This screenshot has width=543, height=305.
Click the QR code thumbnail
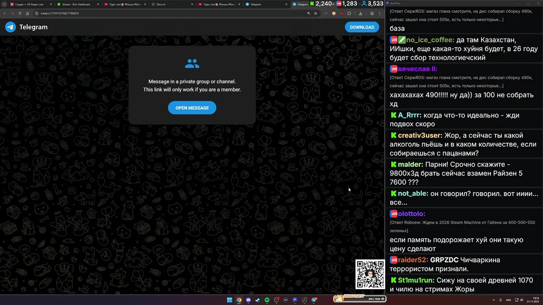coord(370,274)
